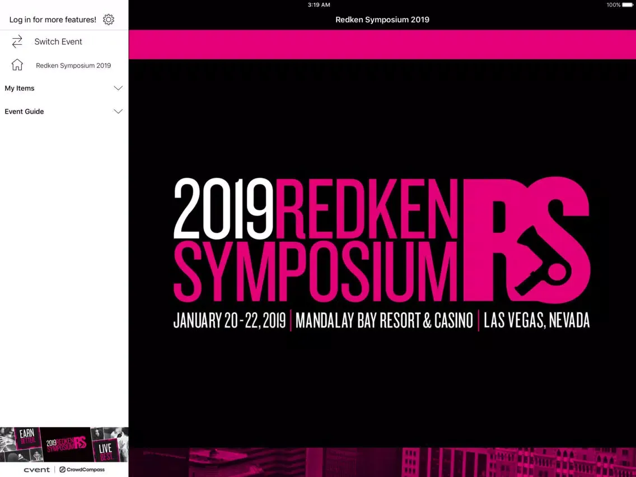Tap the Las Vegas, Nevada text
636x477 pixels.
pyautogui.click(x=536, y=320)
